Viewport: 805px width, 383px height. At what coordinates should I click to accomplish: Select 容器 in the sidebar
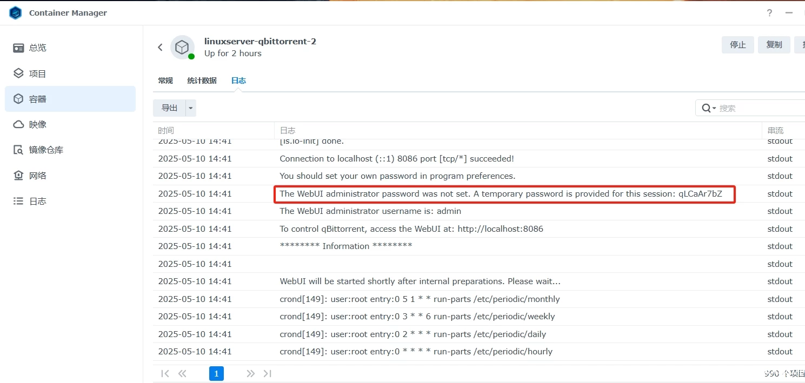[x=70, y=99]
